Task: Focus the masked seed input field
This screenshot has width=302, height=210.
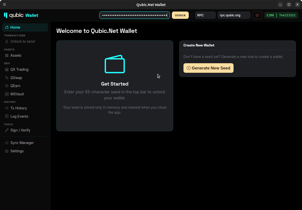Action: [x=134, y=15]
